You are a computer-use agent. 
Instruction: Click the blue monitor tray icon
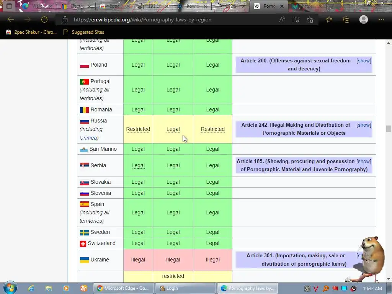click(344, 288)
